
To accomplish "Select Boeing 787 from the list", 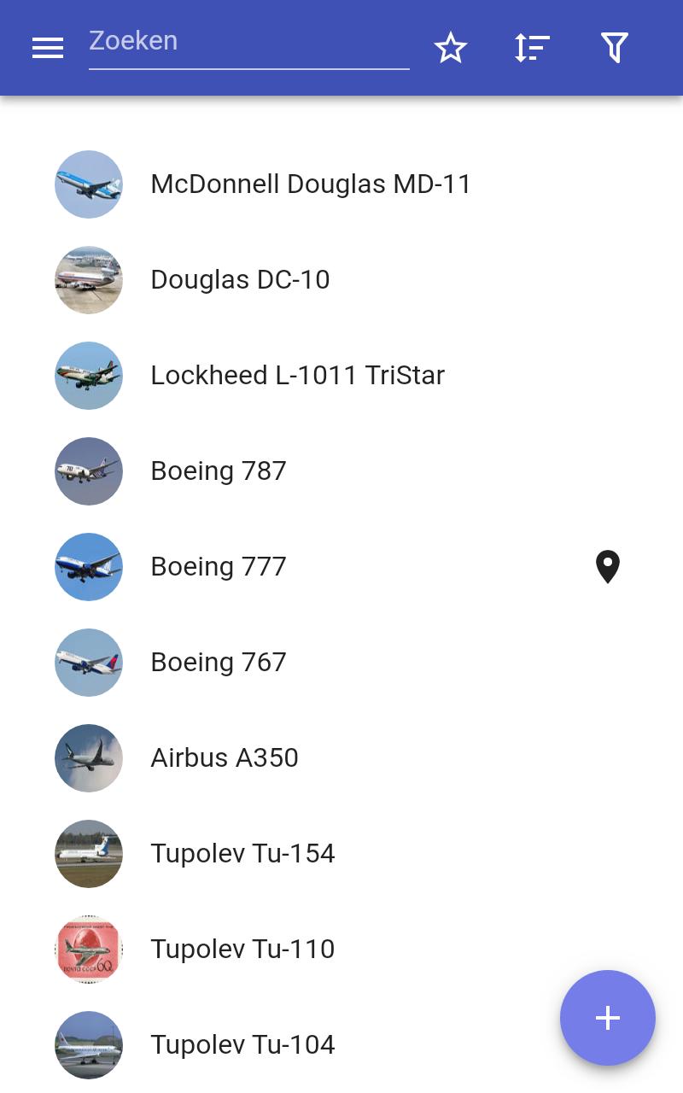I will click(341, 471).
